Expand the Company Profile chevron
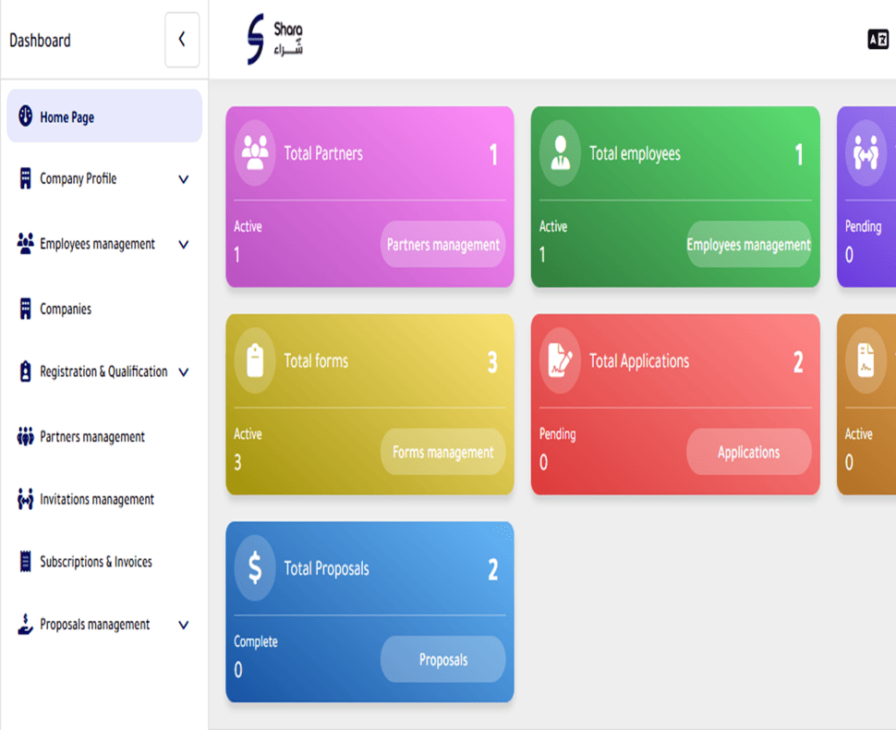The width and height of the screenshot is (896, 730). tap(184, 179)
